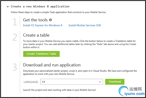
Task: Click the step 3 number
Action: (15, 67)
